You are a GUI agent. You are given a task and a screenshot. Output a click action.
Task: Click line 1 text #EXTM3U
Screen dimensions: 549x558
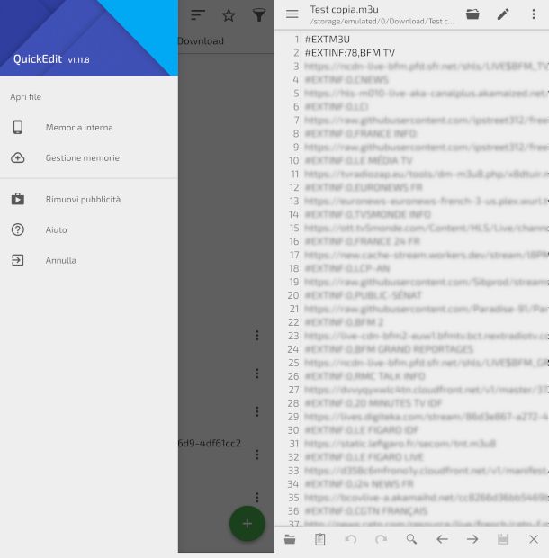pos(328,39)
